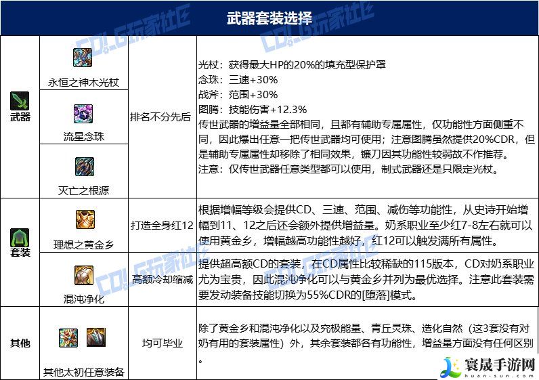Click the line starting 除了黄金乡和混沌净化
The image size is (539, 380).
(x=364, y=329)
